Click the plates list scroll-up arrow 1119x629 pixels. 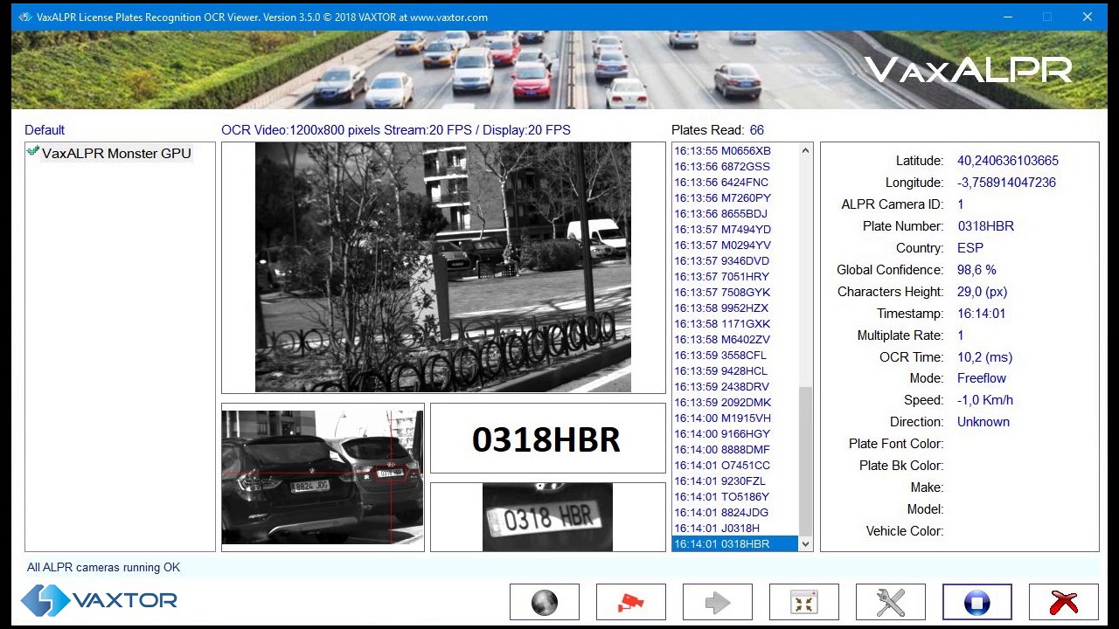805,150
